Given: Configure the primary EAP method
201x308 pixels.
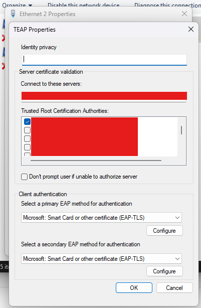Looking at the screenshot, I should pyautogui.click(x=164, y=231).
